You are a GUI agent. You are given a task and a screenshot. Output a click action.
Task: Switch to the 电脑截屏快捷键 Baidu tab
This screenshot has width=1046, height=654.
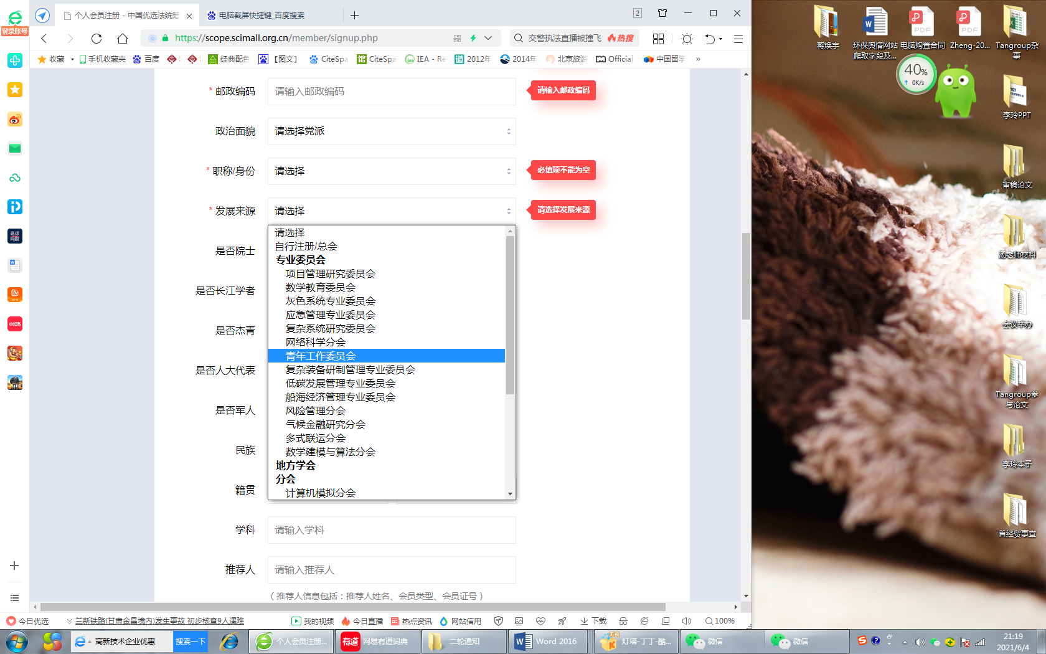coord(261,15)
